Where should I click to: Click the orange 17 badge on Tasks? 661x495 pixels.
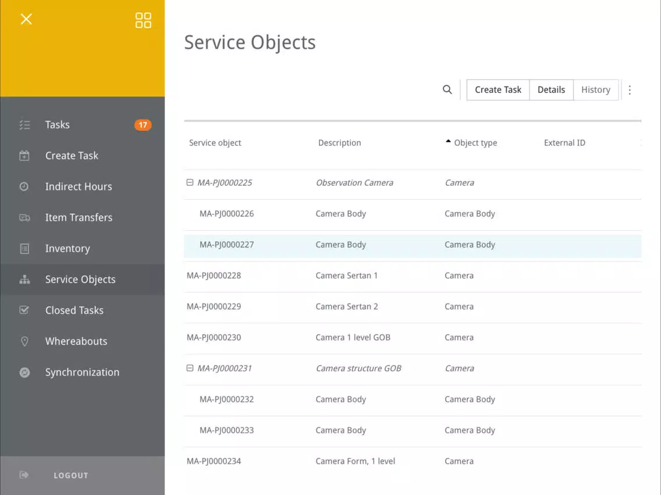coord(143,125)
